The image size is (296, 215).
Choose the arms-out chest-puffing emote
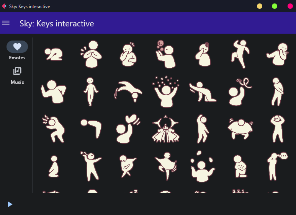pyautogui.click(x=91, y=166)
